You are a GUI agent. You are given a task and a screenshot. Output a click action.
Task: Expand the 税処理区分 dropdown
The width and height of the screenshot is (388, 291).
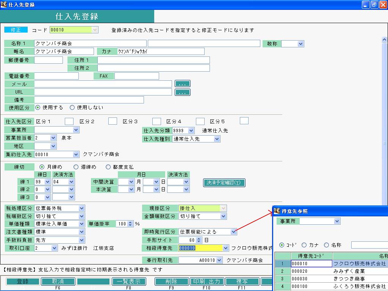(82, 208)
